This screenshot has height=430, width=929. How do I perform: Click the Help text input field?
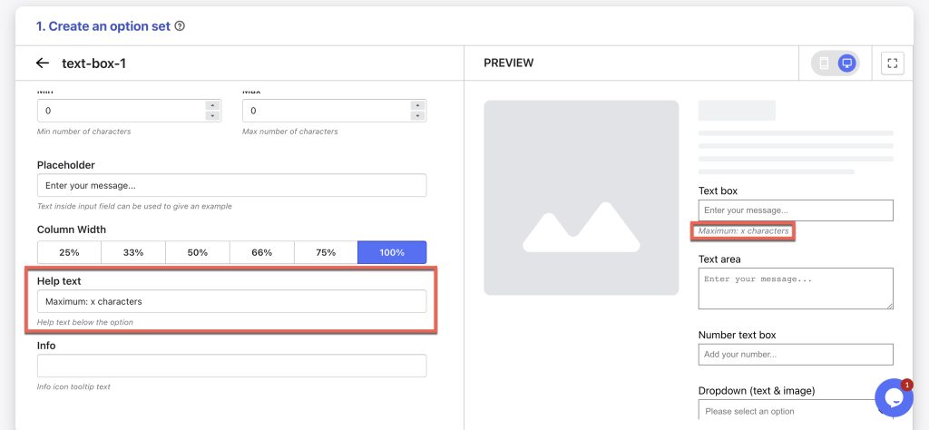(231, 301)
